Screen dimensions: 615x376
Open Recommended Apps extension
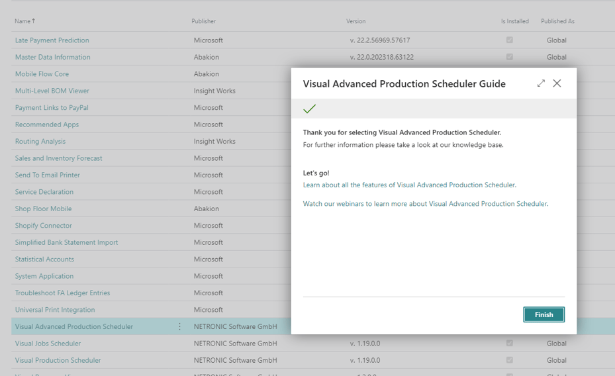pos(47,124)
